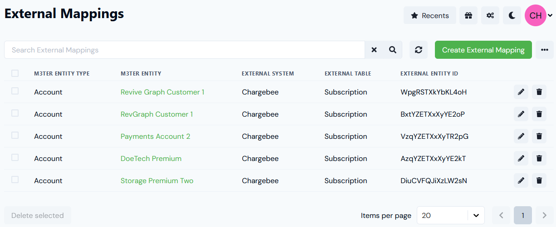Viewport: 556px width, 227px height.
Task: Open the settings gears icon
Action: 490,15
